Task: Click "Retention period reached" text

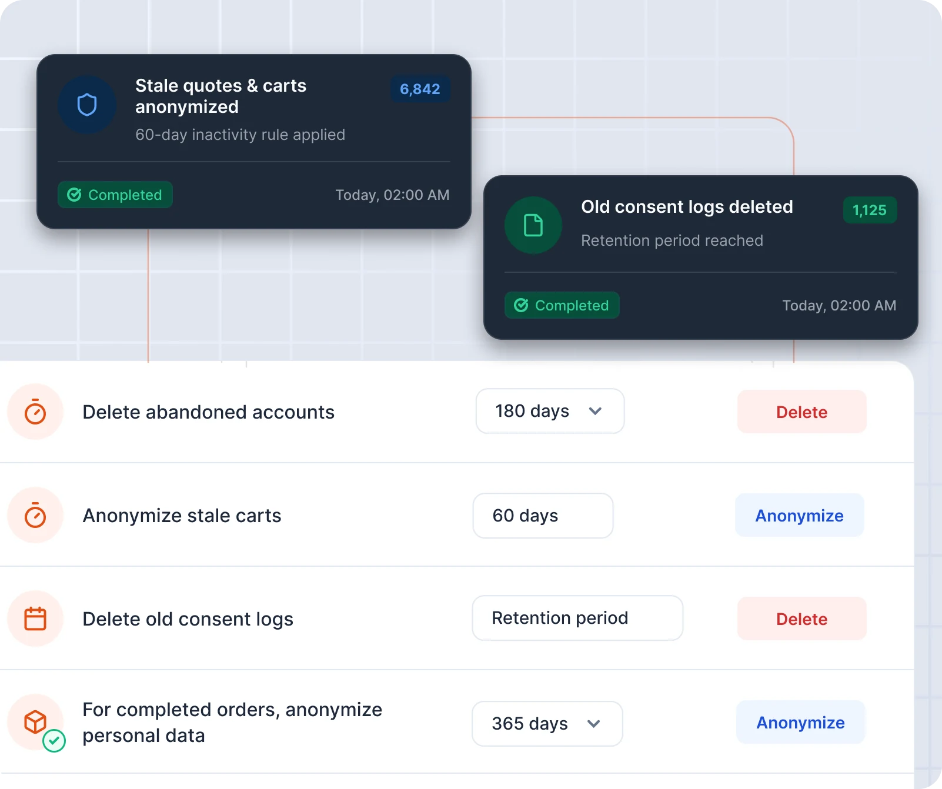Action: pos(672,240)
